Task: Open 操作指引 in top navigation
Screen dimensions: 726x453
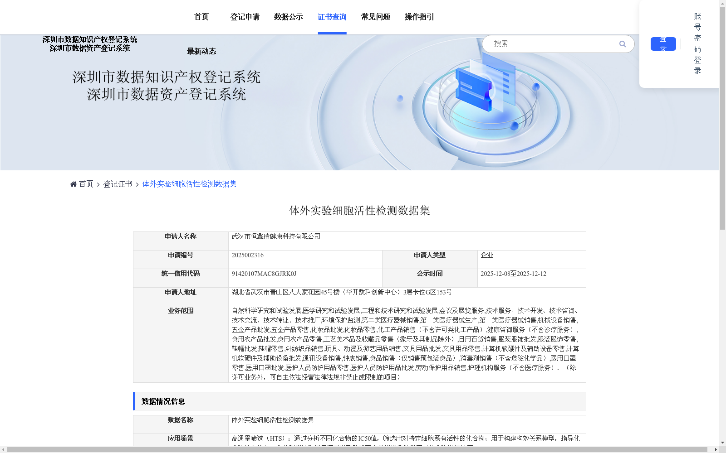Action: point(419,17)
